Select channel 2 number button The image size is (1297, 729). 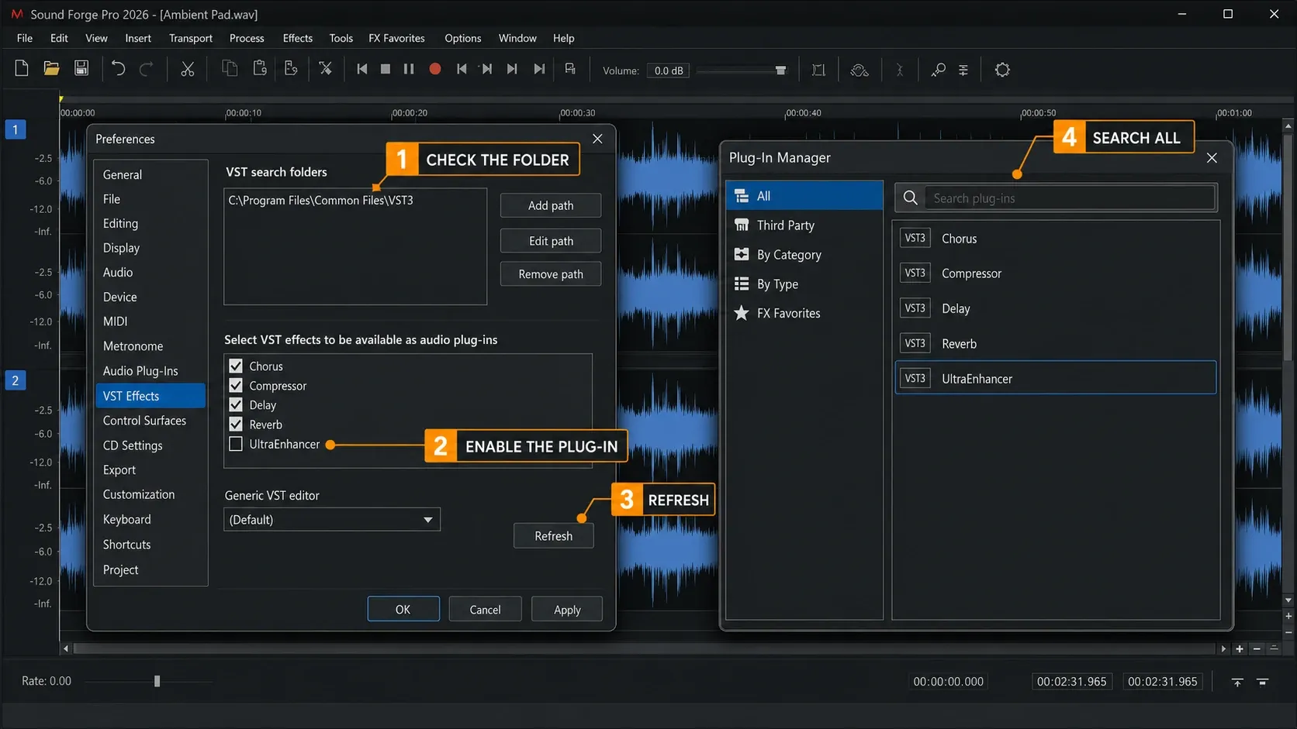click(x=15, y=380)
